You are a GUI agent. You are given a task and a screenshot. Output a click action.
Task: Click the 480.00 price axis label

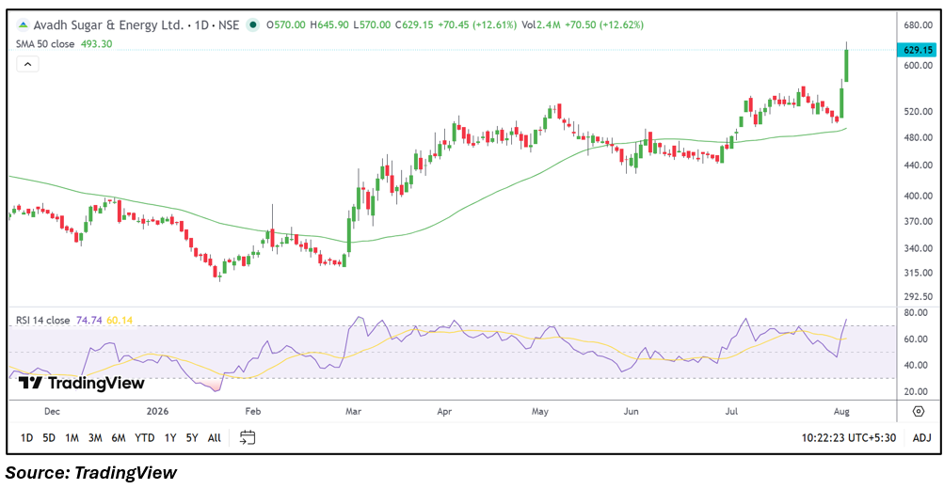pos(918,137)
